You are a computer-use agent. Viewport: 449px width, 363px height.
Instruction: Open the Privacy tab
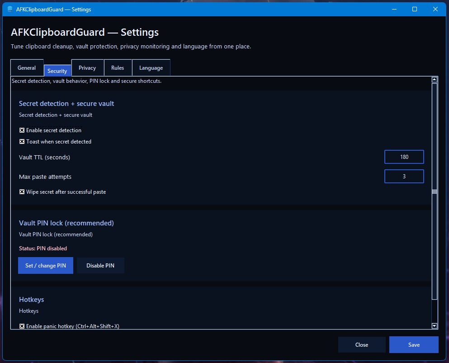(x=87, y=68)
